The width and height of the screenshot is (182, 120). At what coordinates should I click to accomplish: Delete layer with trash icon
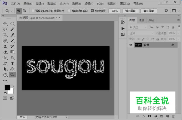click(173, 116)
